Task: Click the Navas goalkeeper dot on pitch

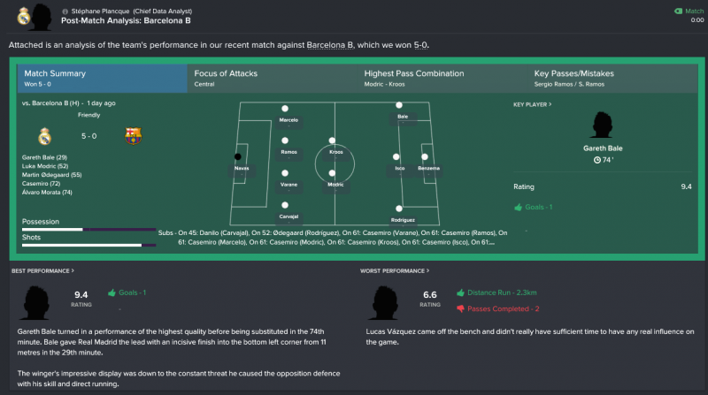Action: (237, 156)
